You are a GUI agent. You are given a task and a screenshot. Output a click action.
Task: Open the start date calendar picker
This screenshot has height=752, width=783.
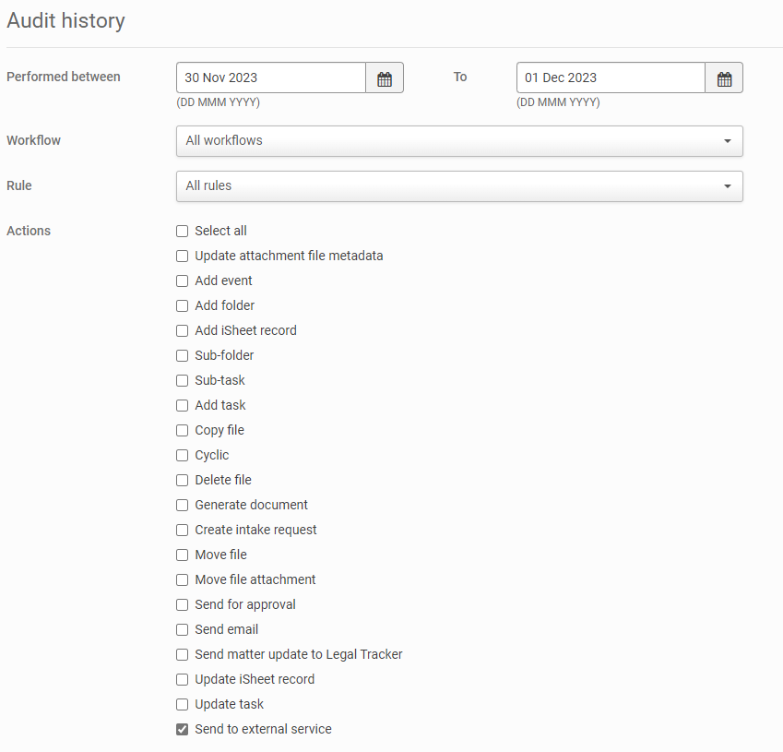coord(385,78)
